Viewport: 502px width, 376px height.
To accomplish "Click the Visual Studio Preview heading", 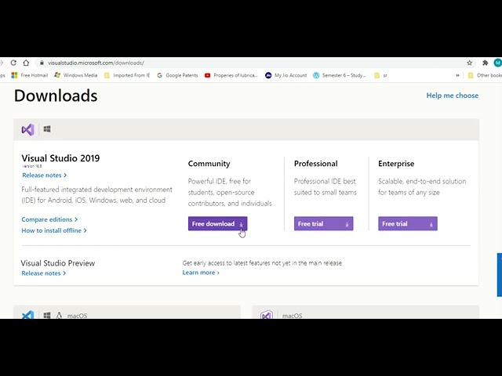I will point(58,263).
